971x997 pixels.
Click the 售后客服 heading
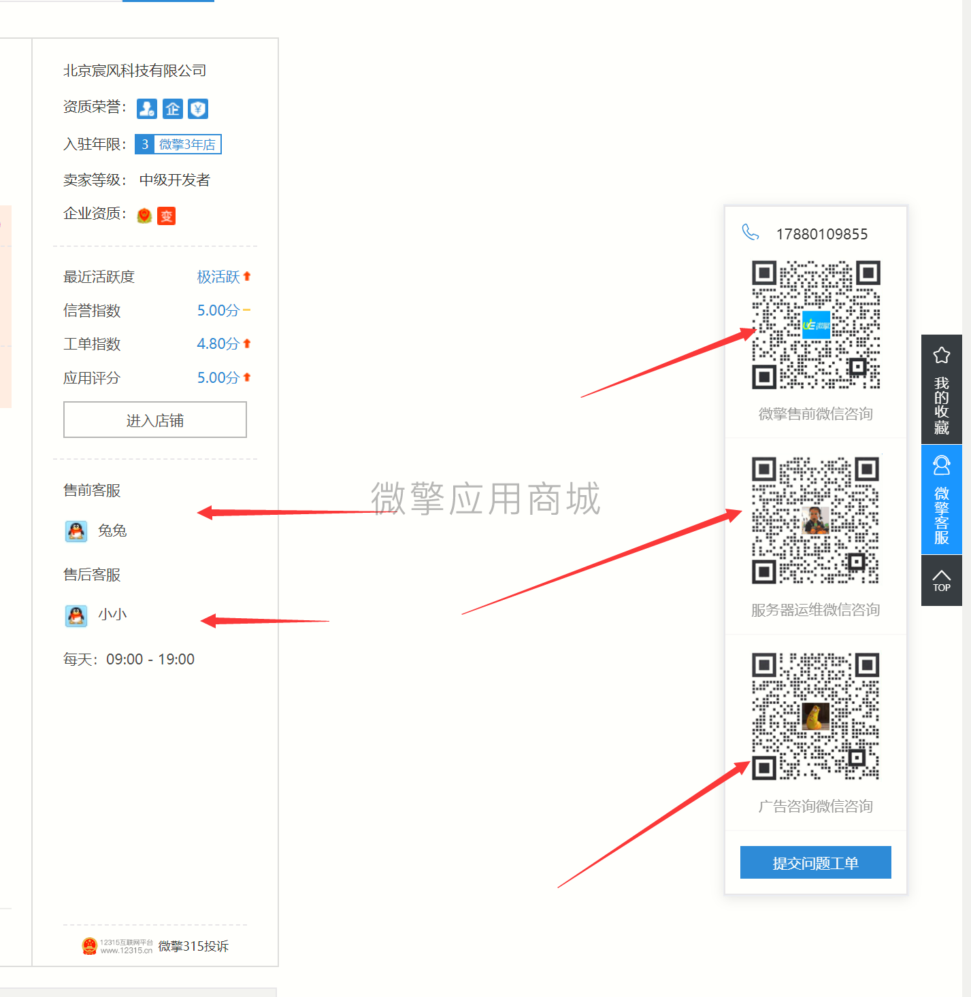click(92, 575)
